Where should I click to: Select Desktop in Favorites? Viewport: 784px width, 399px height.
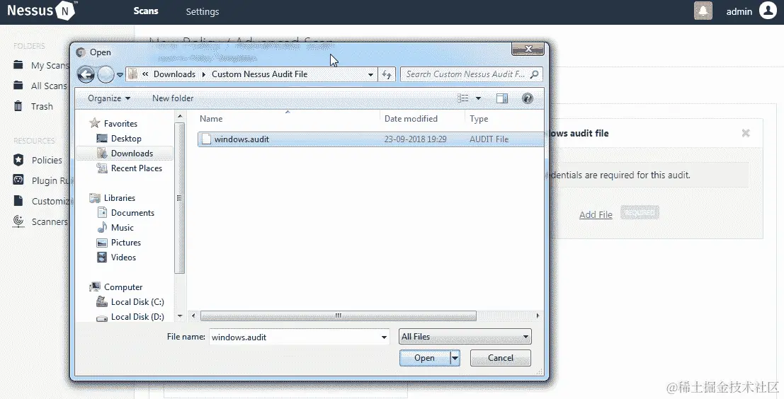[x=126, y=139]
